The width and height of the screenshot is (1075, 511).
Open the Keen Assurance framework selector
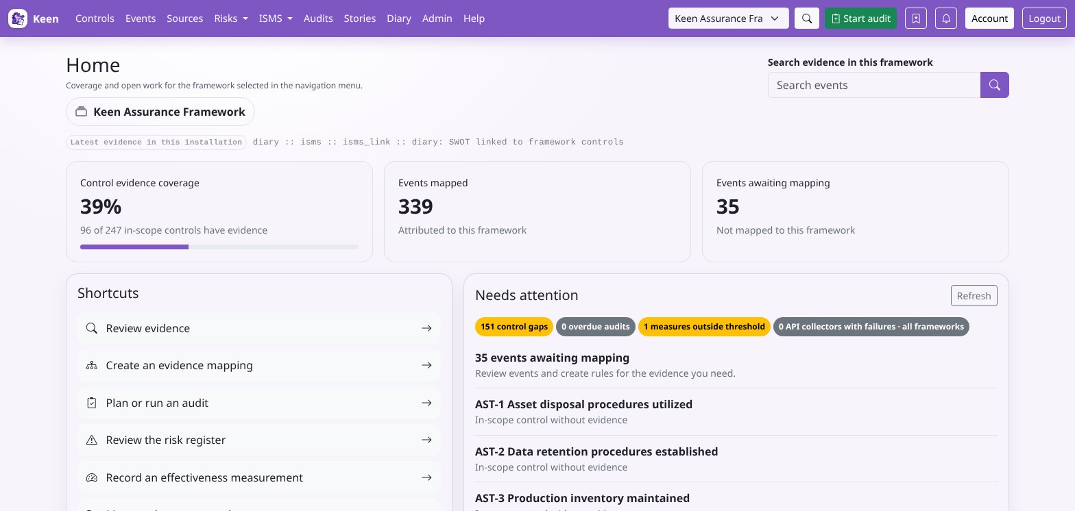point(728,18)
